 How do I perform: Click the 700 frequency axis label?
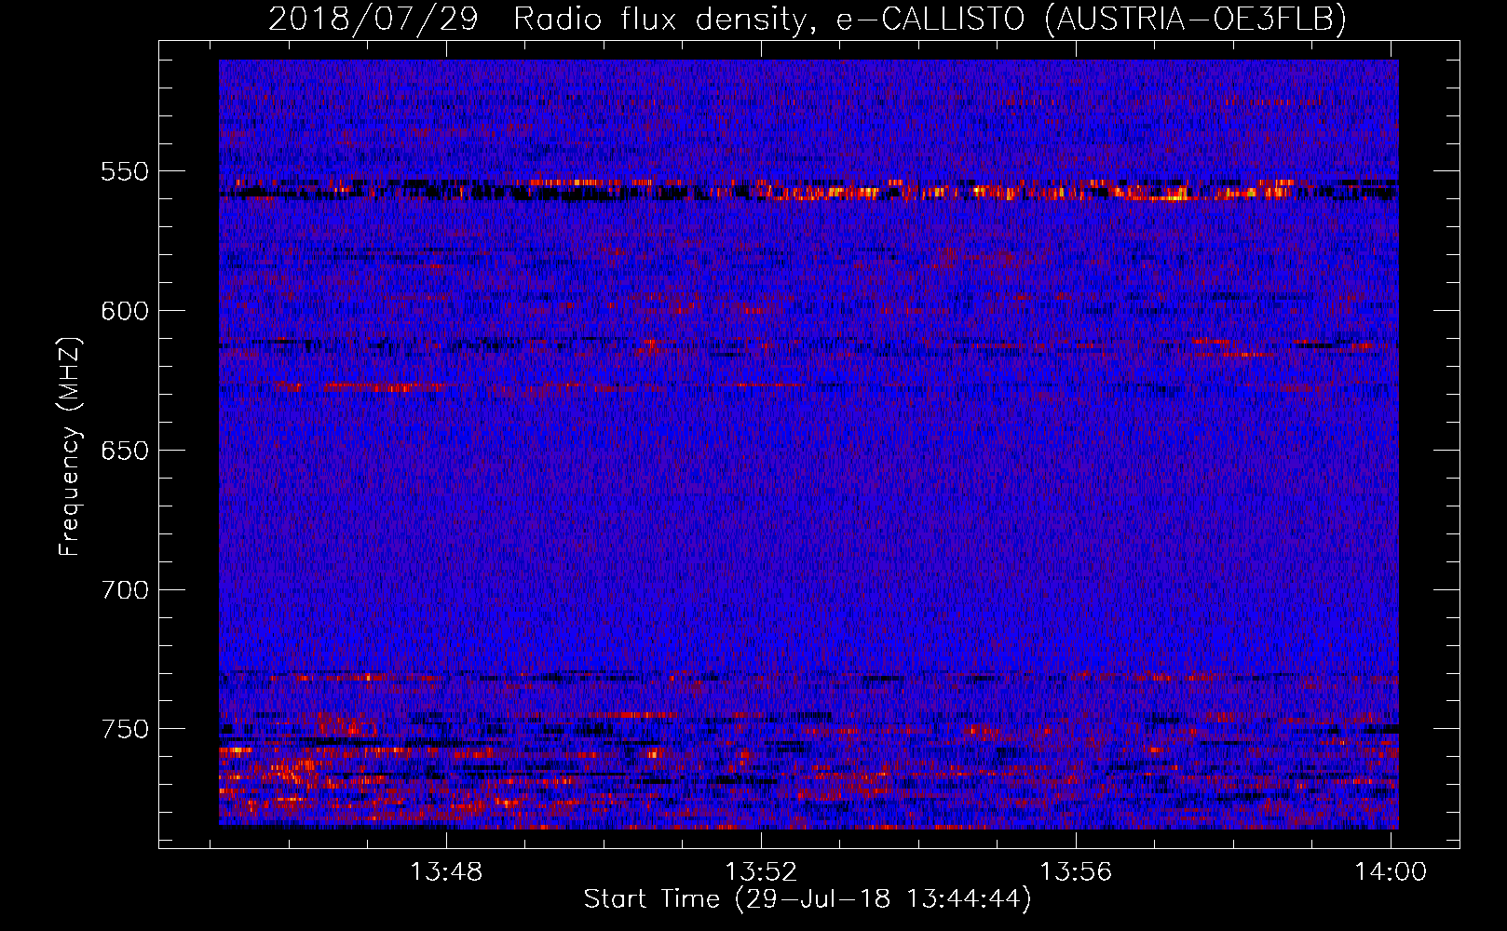(x=125, y=590)
